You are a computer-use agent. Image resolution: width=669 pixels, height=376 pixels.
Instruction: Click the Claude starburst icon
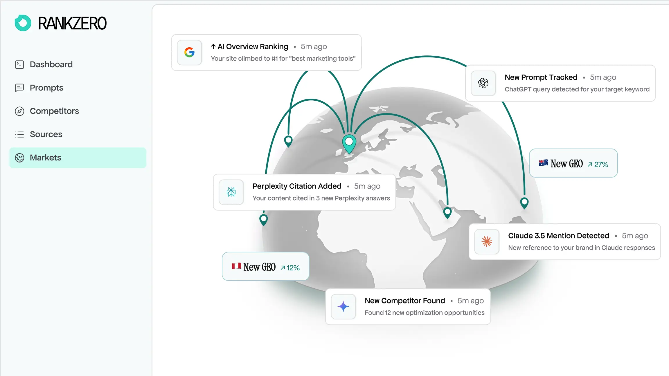(x=487, y=242)
